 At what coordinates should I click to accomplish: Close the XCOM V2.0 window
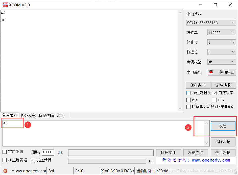(230, 5)
